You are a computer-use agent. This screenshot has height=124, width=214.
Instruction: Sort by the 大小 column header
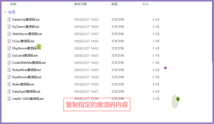click(145, 4)
